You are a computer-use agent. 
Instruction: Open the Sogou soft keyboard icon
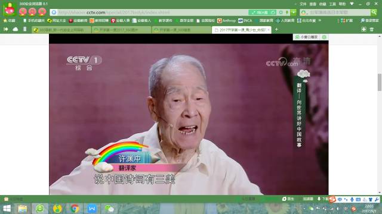pos(358,200)
